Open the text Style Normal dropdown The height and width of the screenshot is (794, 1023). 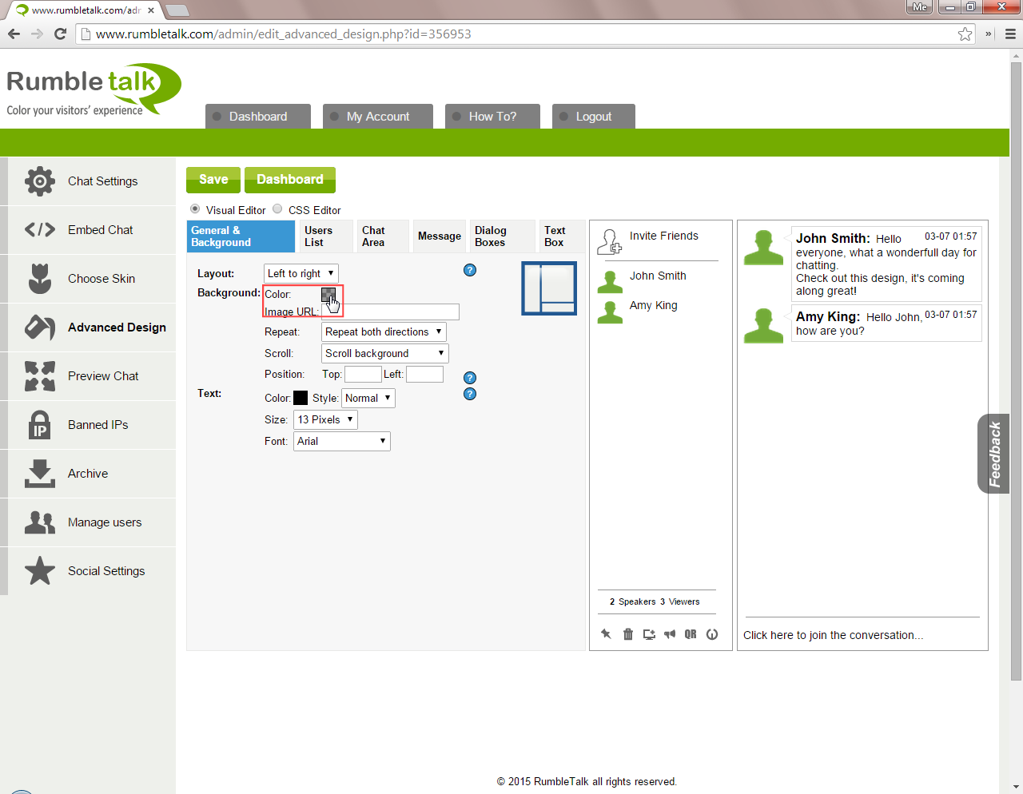coord(368,398)
